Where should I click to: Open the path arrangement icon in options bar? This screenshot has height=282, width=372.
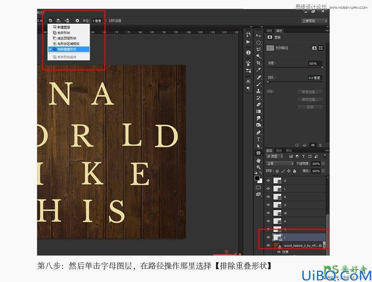(x=67, y=21)
